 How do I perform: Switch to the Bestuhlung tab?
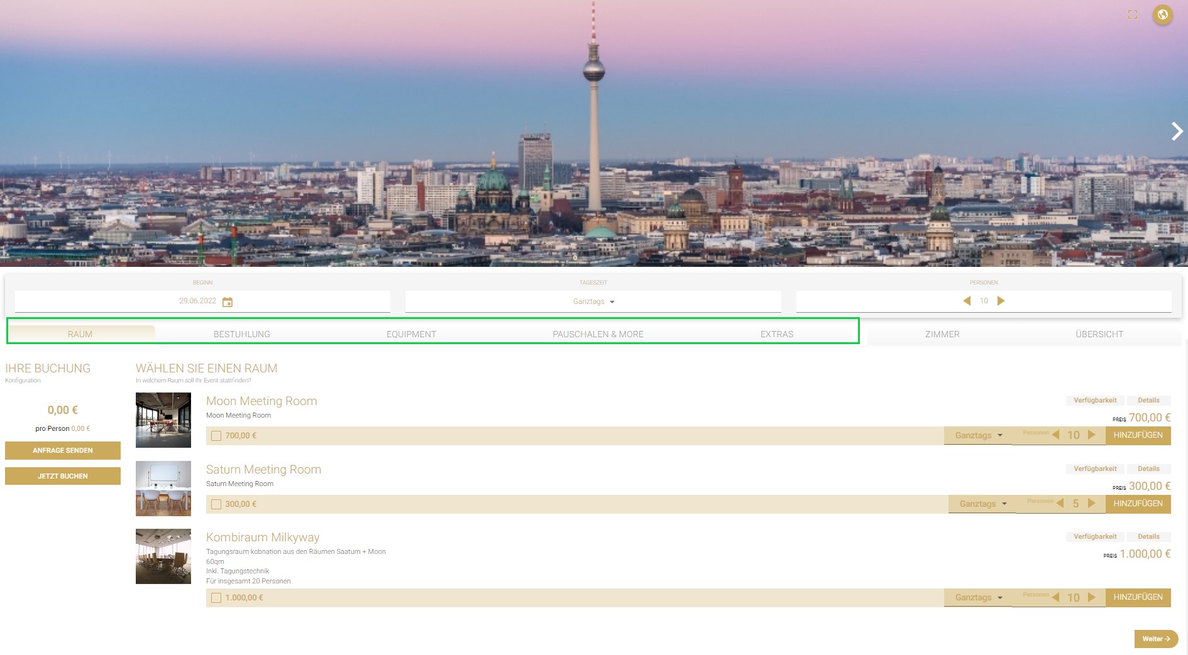[x=242, y=334]
